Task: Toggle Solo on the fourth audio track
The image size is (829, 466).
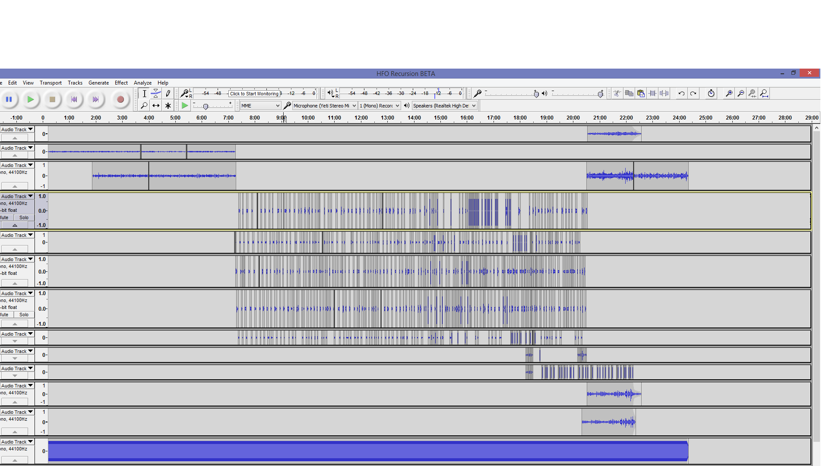Action: pos(24,217)
